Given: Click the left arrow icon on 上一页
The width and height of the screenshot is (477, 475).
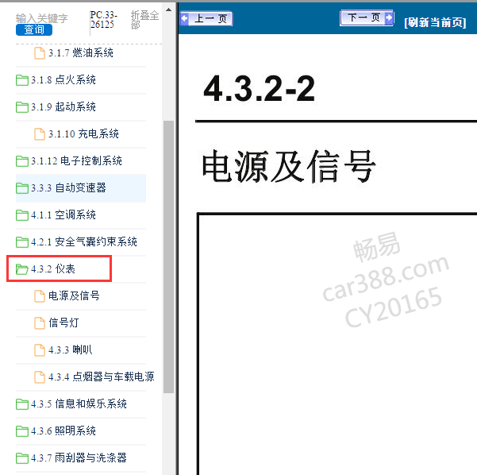Looking at the screenshot, I should coord(184,18).
